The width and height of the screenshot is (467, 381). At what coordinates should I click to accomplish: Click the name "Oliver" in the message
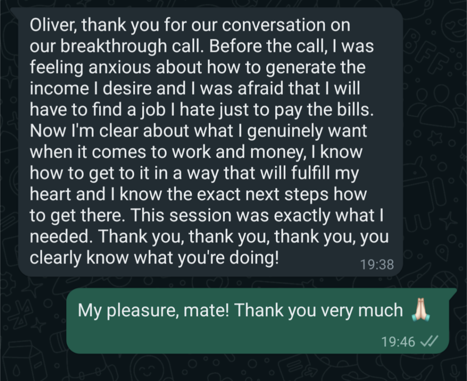point(54,25)
